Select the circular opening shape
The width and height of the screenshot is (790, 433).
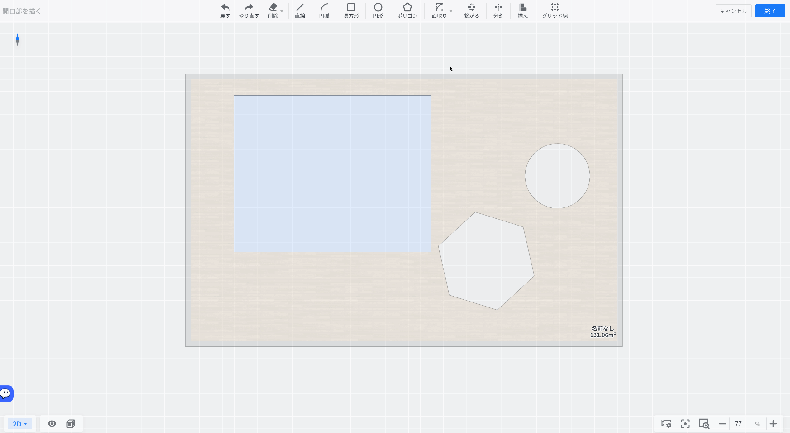point(557,176)
